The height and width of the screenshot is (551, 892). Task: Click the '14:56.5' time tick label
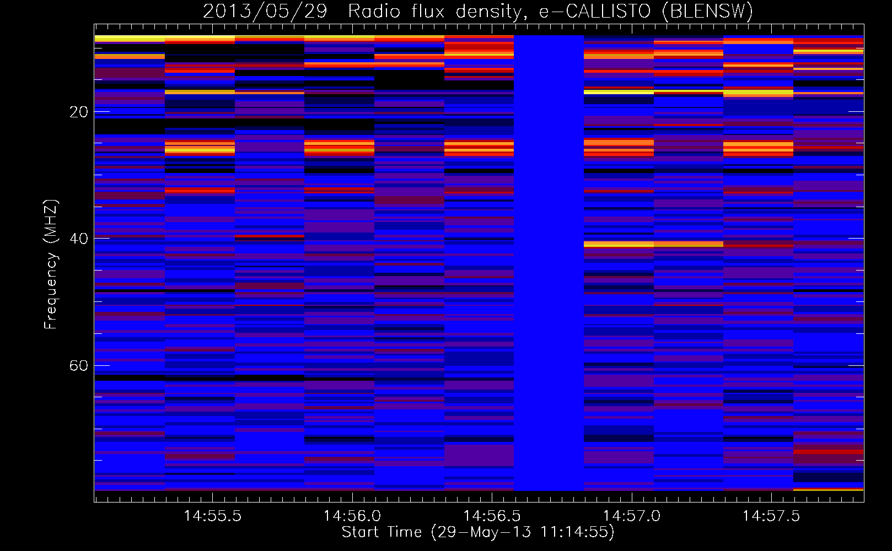[492, 516]
